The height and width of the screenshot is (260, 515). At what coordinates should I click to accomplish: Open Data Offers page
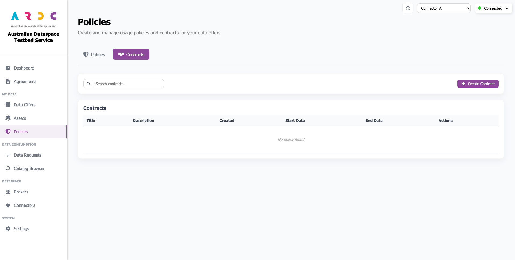click(x=34, y=105)
